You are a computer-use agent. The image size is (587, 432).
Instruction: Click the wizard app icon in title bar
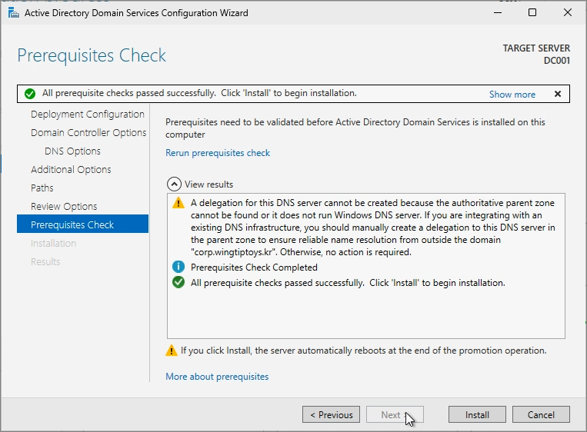click(14, 13)
